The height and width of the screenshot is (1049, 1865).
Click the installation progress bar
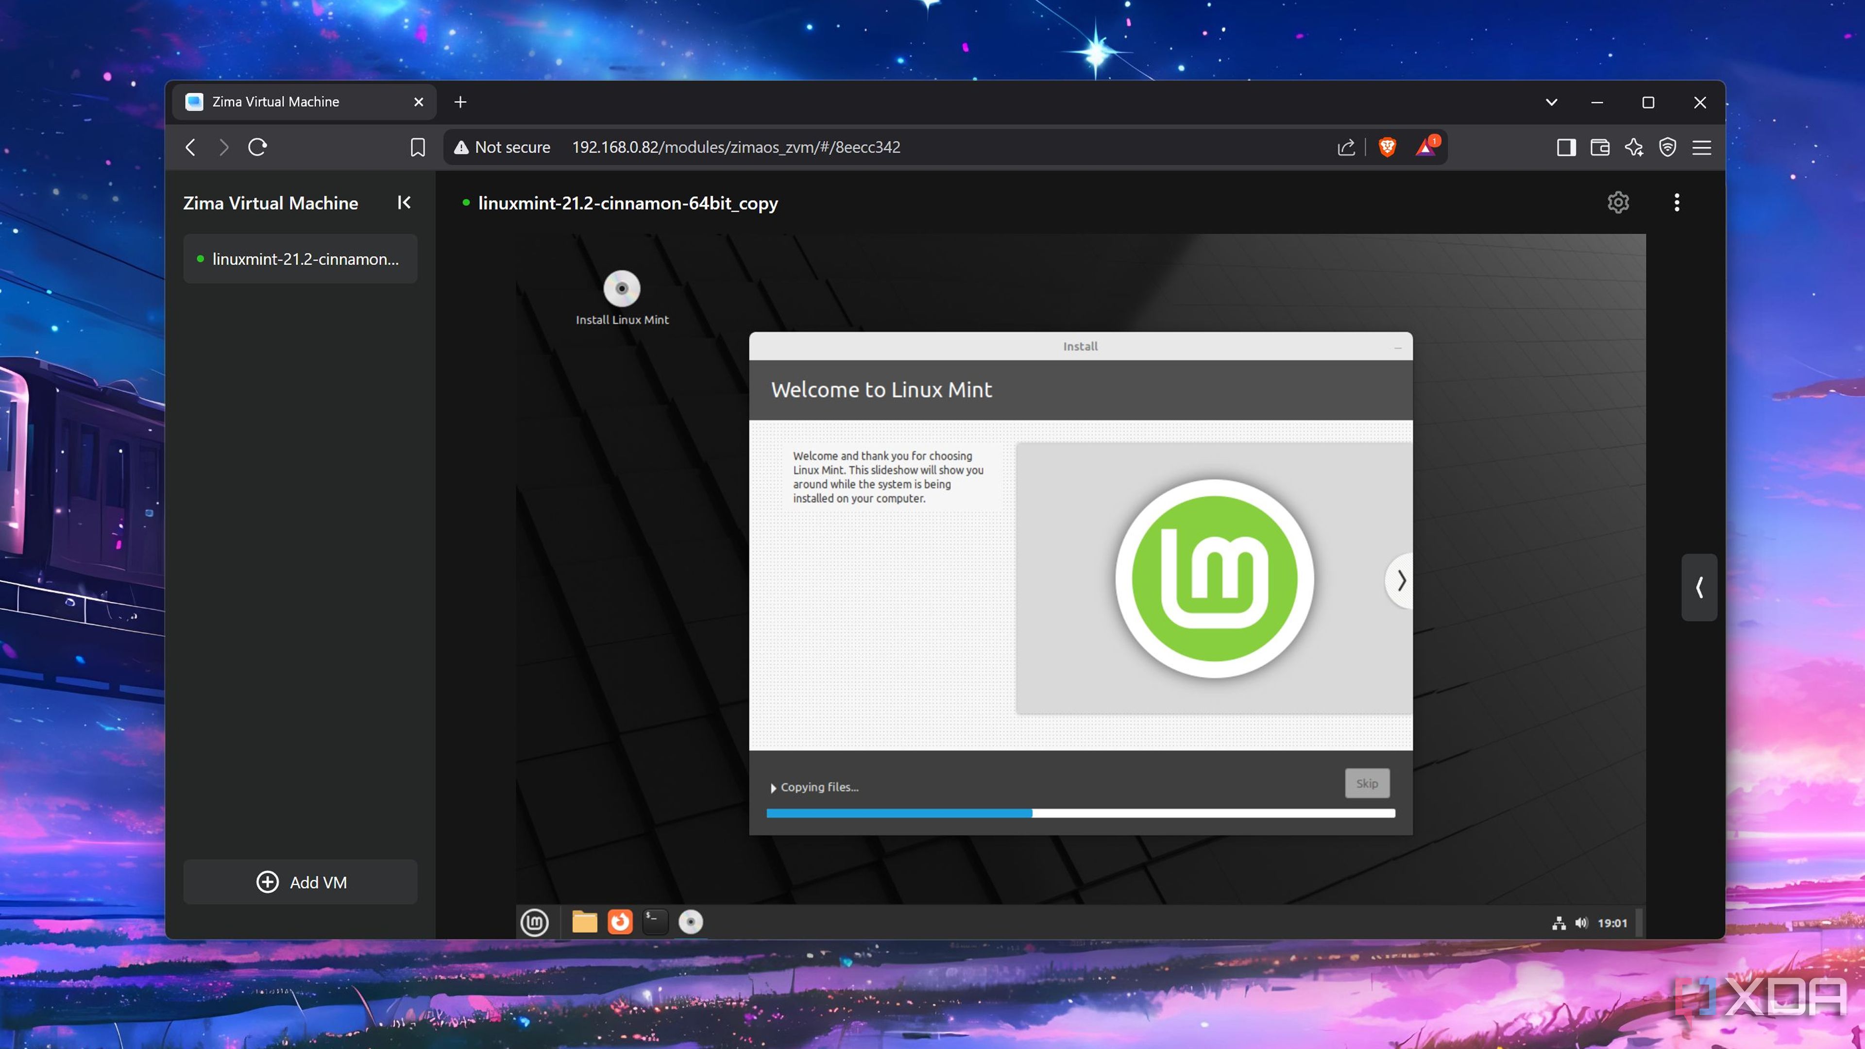[x=1080, y=814]
